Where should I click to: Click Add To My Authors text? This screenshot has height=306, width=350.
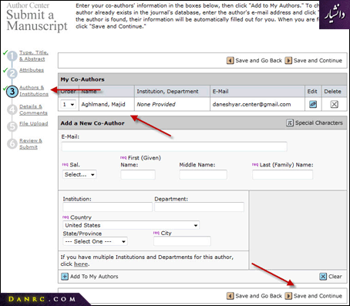click(94, 277)
